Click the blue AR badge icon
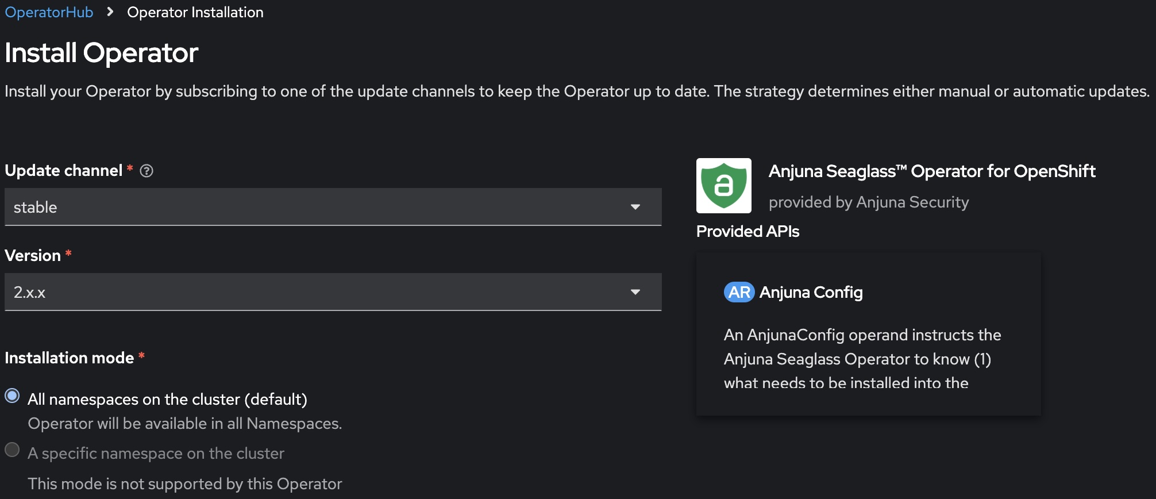 click(739, 292)
